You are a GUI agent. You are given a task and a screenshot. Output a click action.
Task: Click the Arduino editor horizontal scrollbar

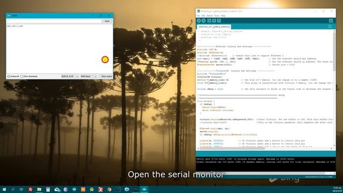[x=232, y=149]
